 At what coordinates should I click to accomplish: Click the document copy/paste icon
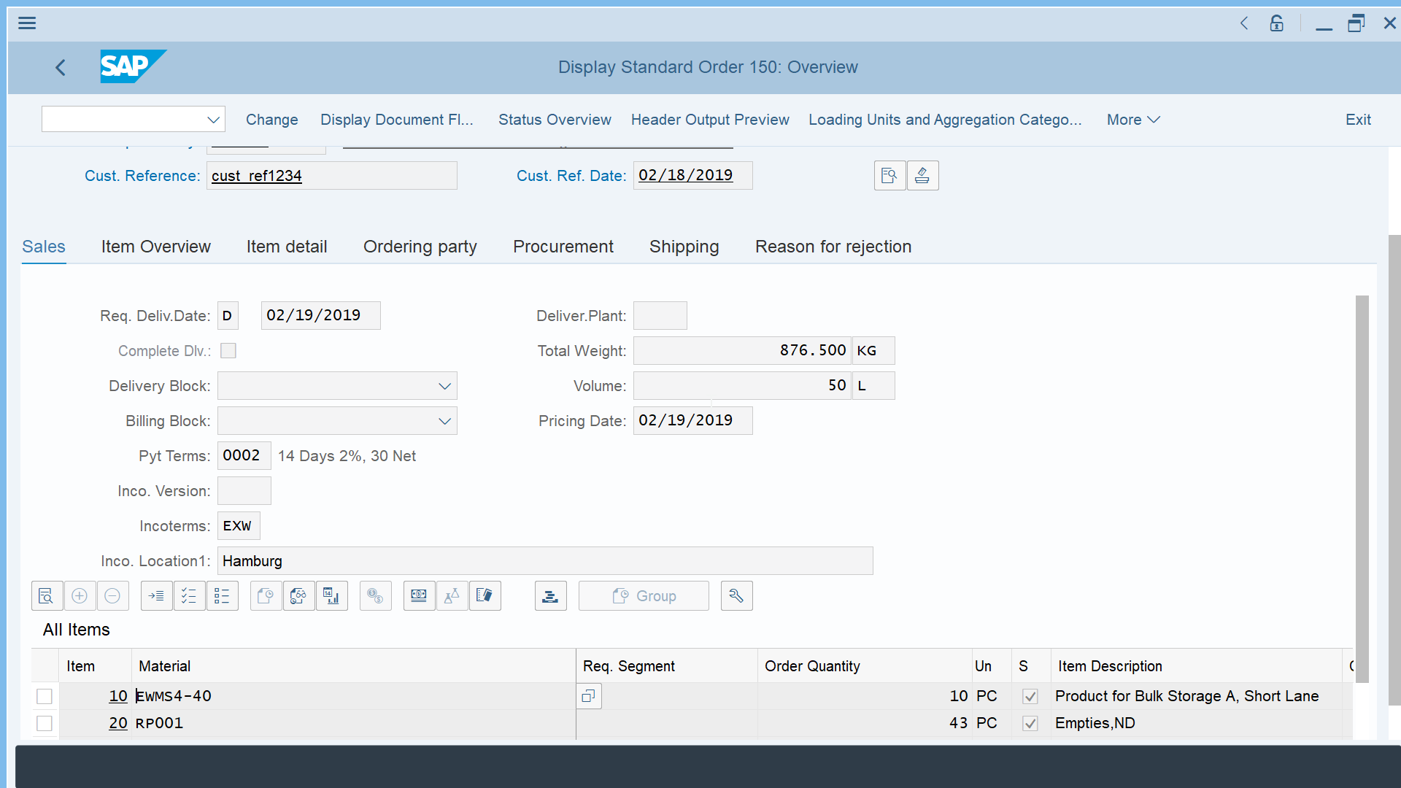[590, 695]
